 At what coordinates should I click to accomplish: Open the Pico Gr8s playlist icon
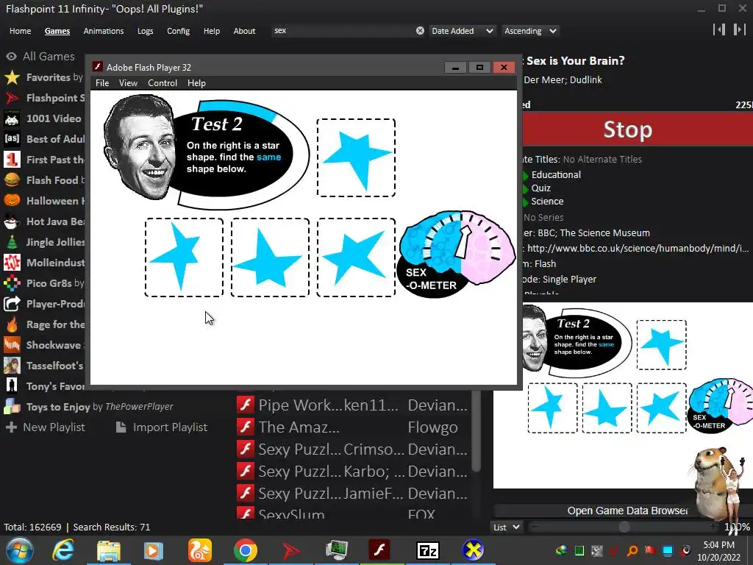(x=12, y=283)
